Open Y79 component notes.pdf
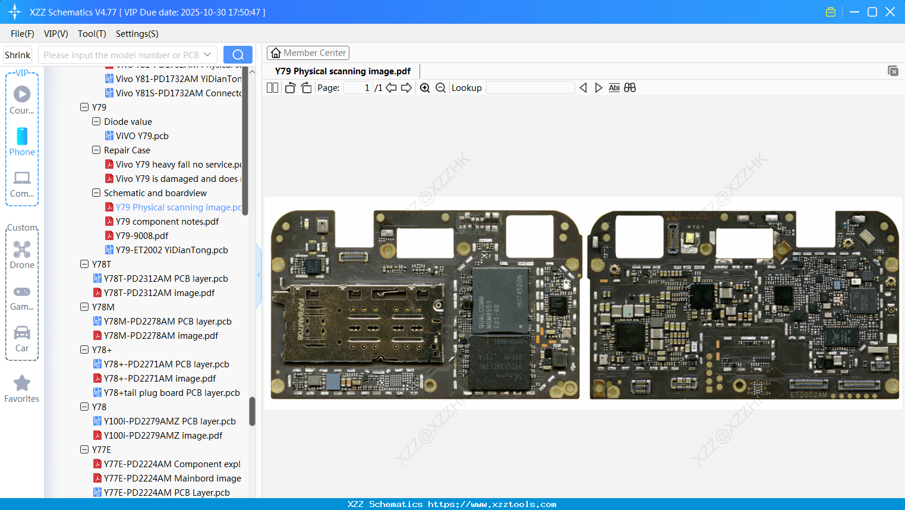 tap(167, 222)
